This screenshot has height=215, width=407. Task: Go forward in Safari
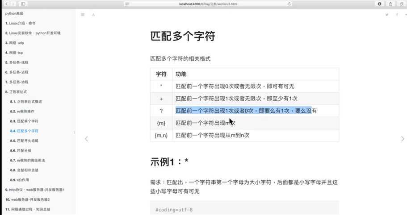pyautogui.click(x=13, y=4)
